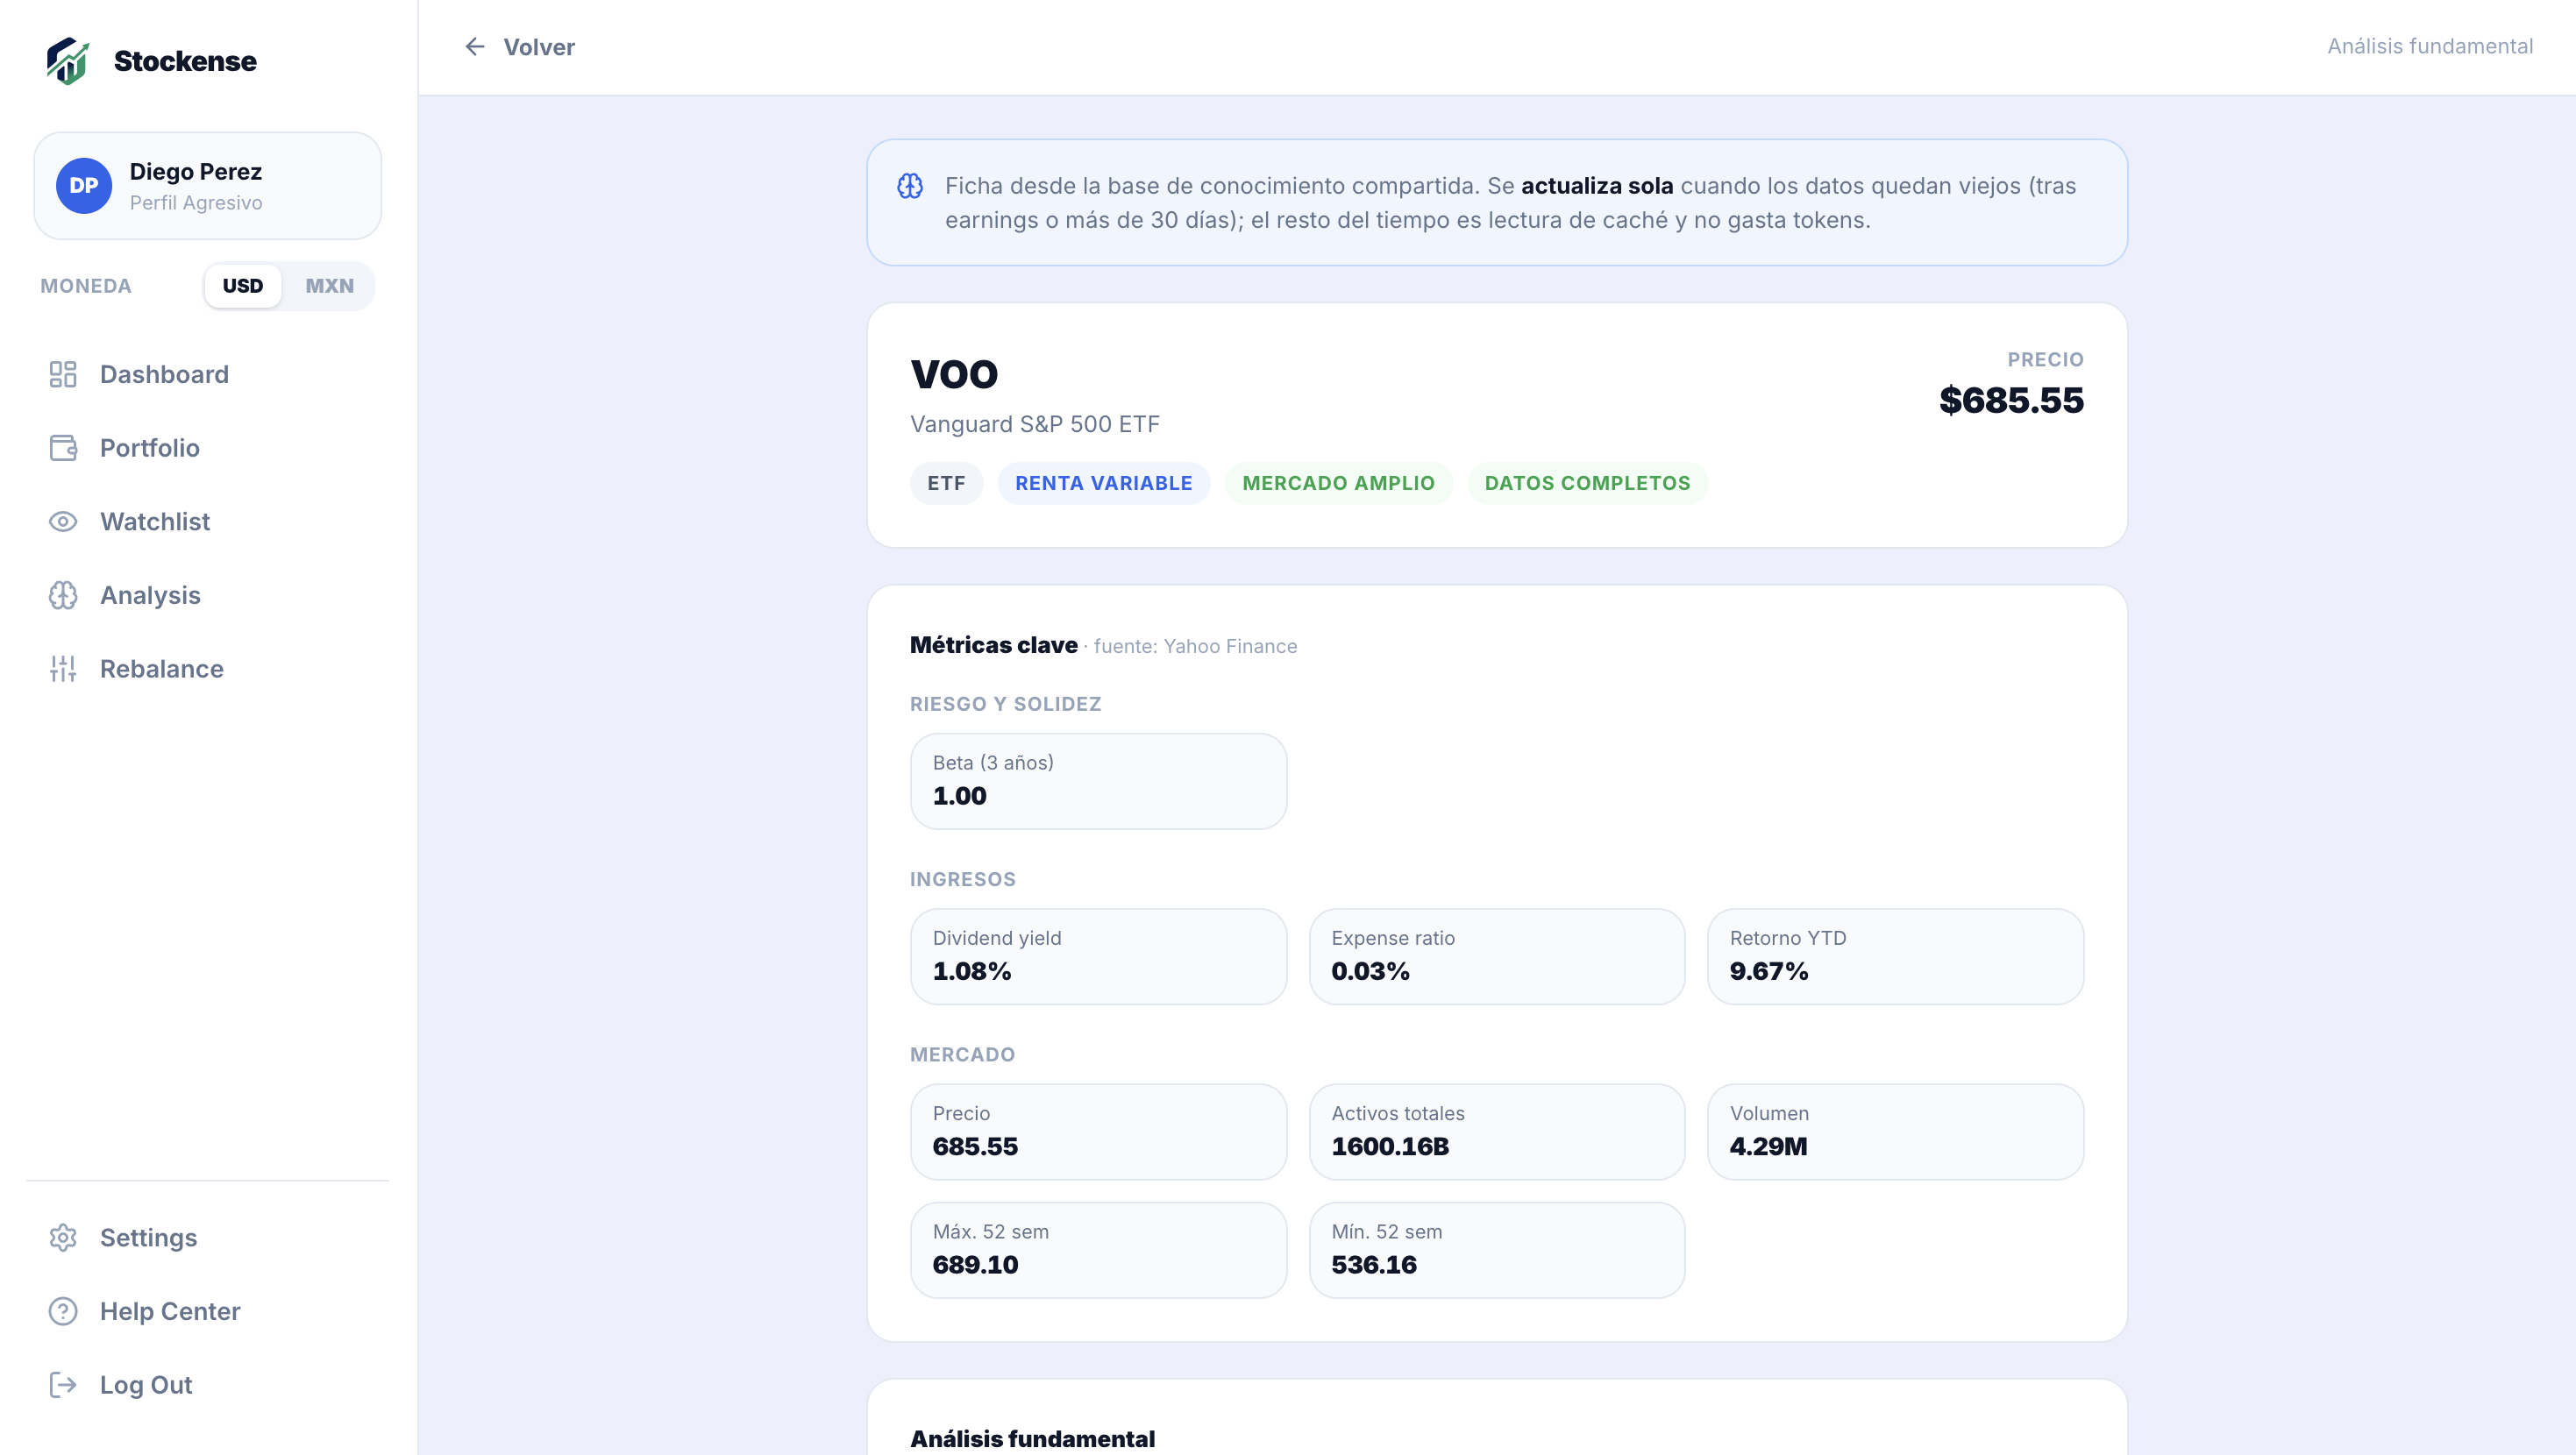Open Diego Perez profile card
This screenshot has width=2576, height=1455.
(x=208, y=186)
